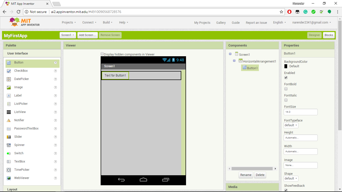342x192 pixels.
Task: Collapse the HorizontalArrangement1 tree node
Action: coord(234,61)
